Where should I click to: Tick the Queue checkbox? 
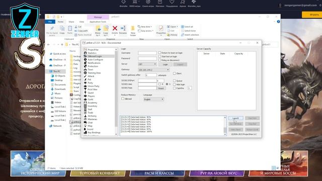click(x=175, y=80)
